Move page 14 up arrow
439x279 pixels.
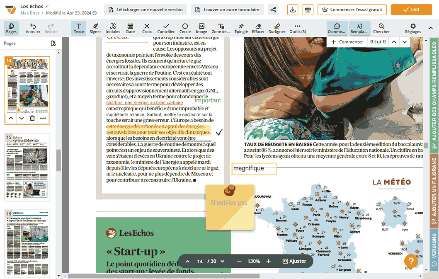[11, 118]
